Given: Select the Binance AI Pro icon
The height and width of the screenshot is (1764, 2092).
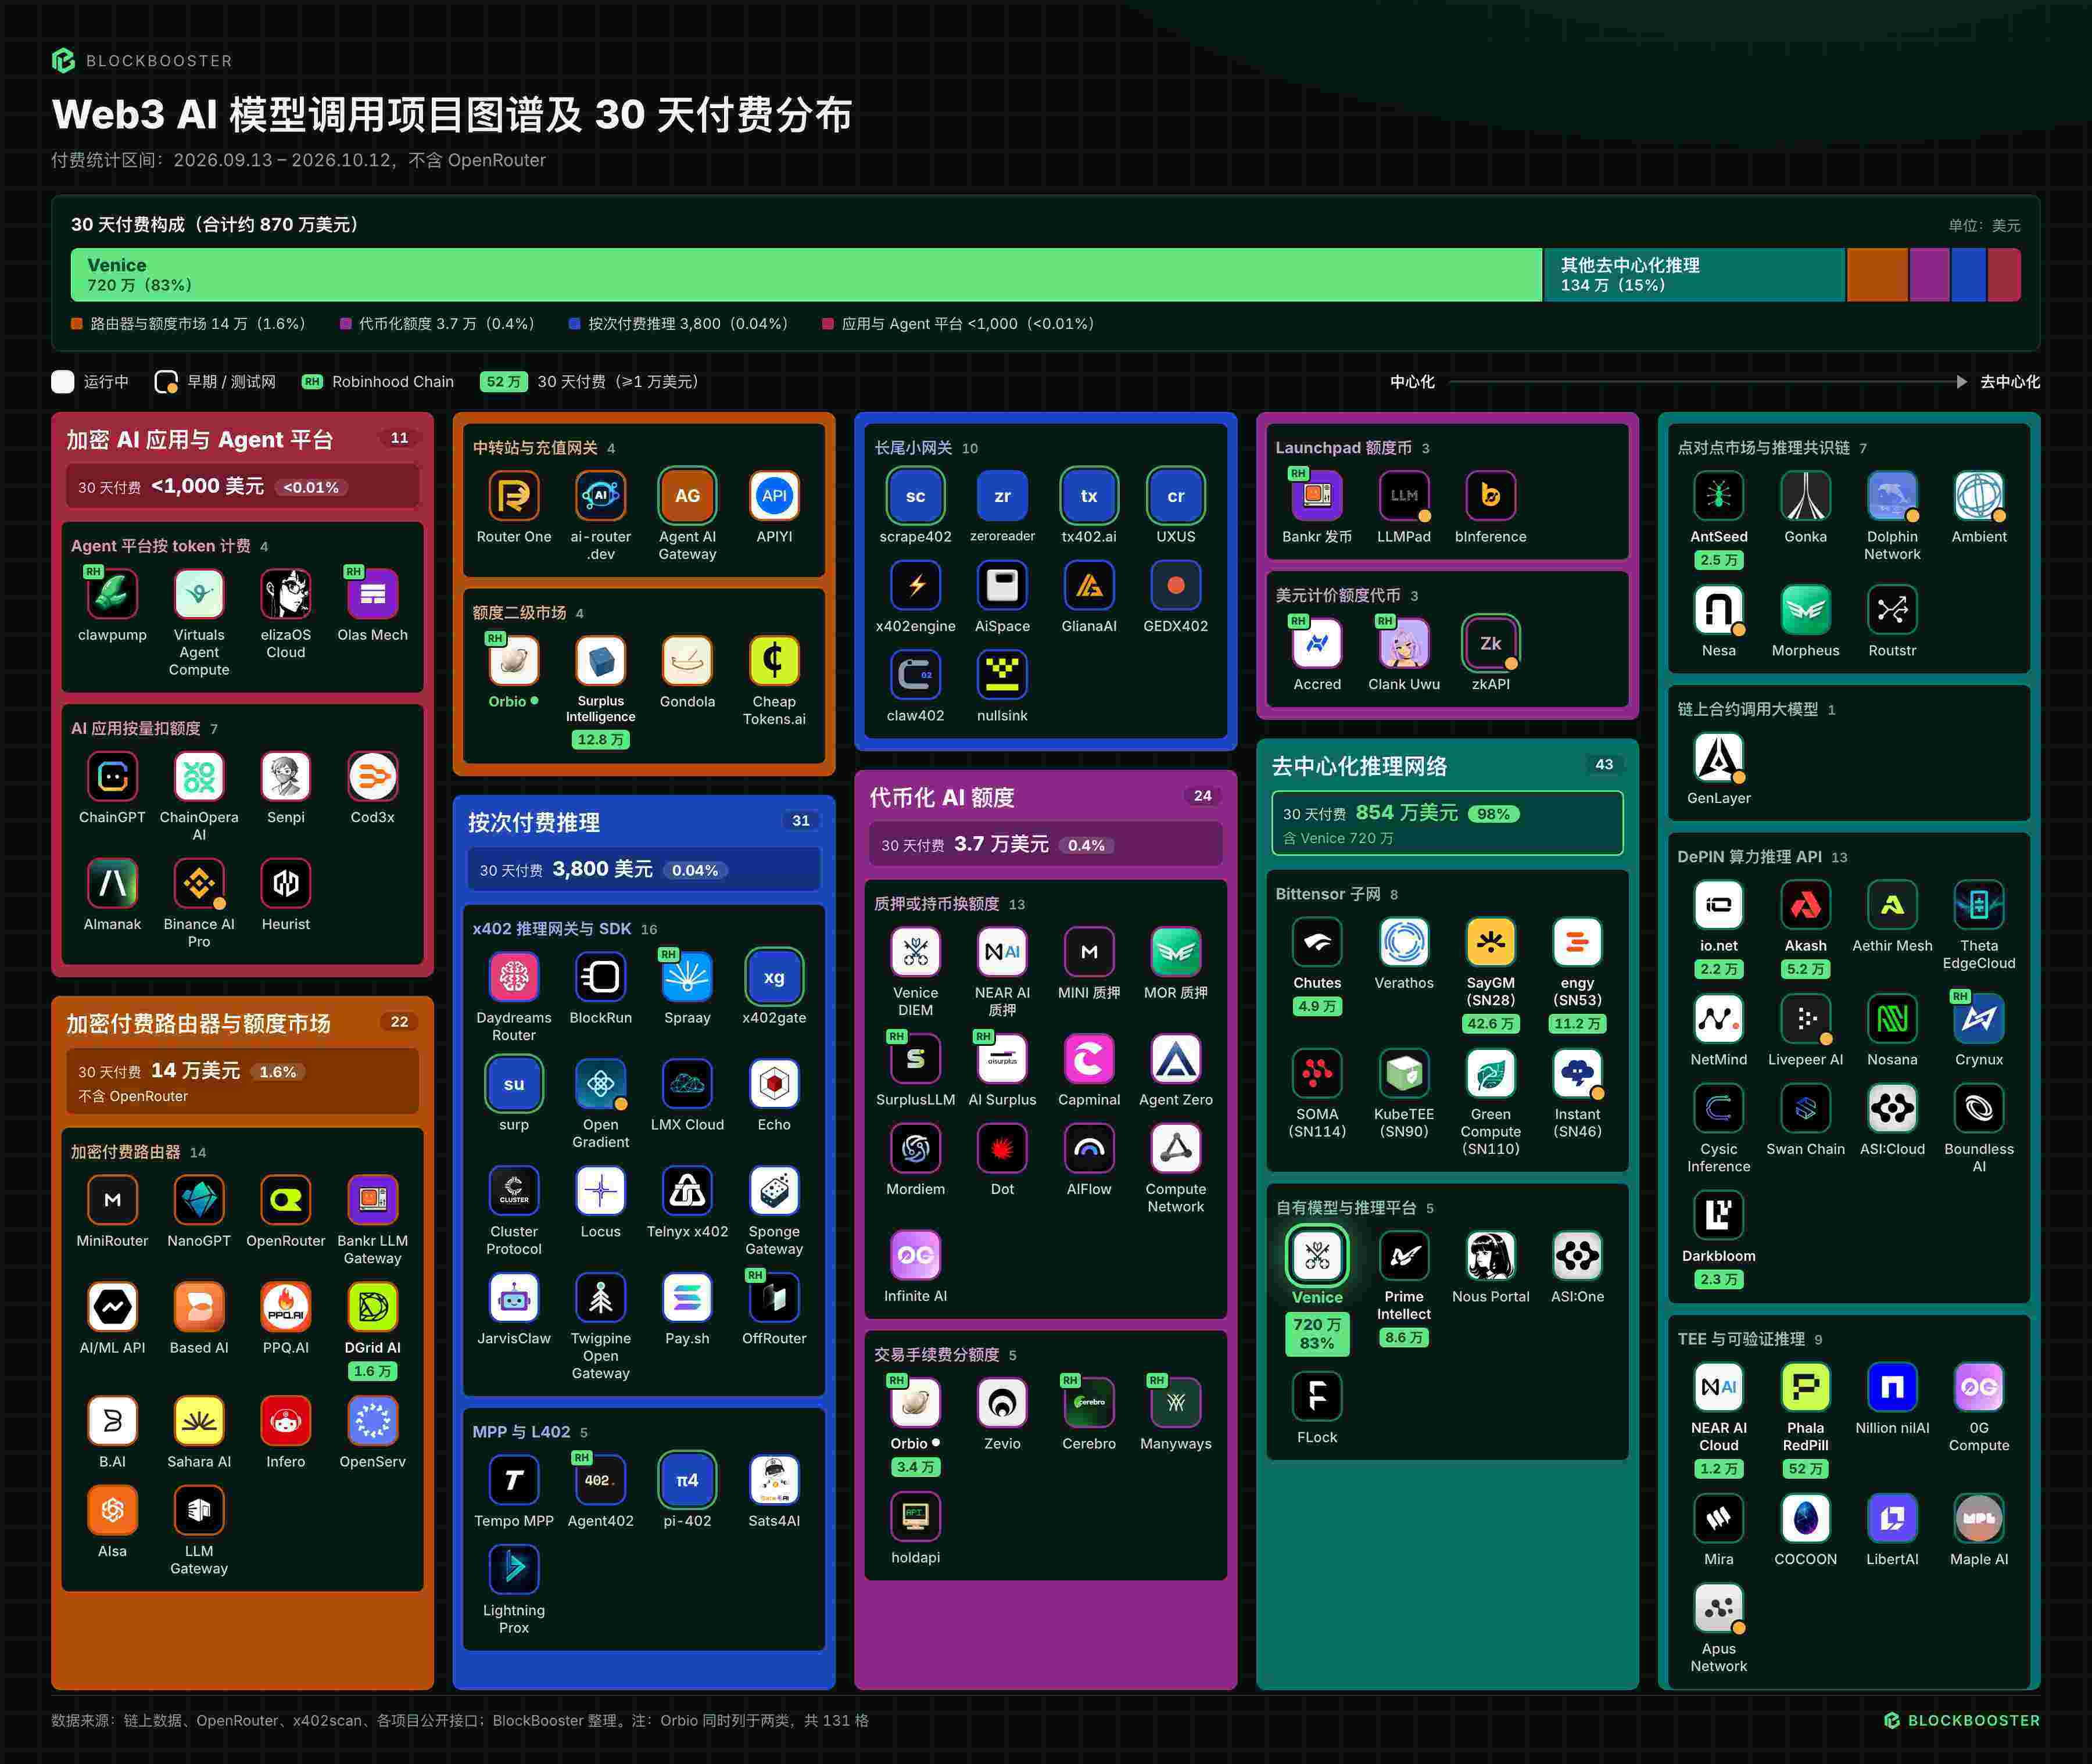Looking at the screenshot, I should pos(199,884).
